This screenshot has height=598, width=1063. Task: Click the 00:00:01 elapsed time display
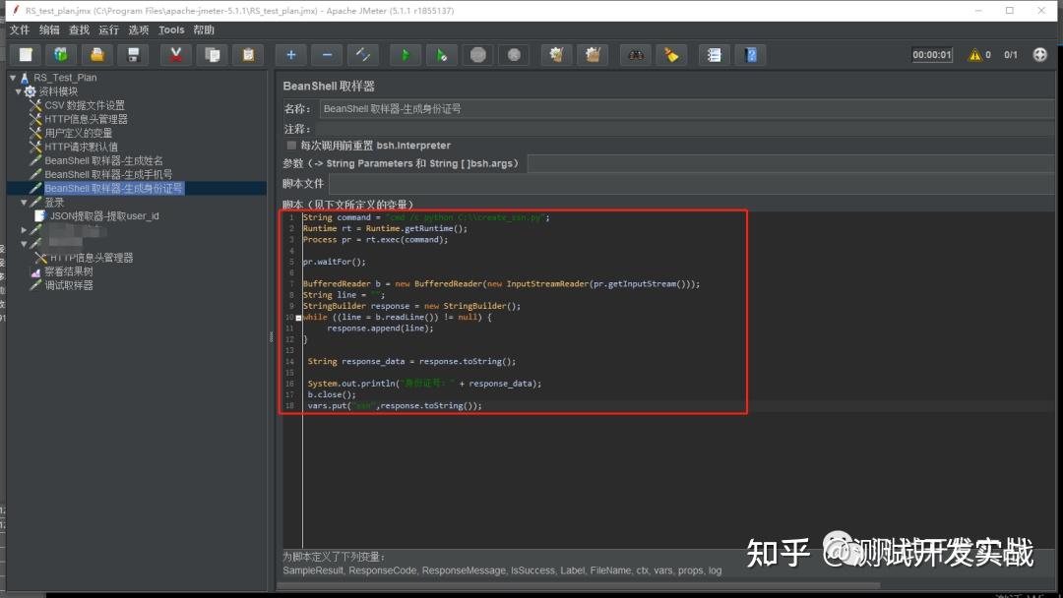(x=931, y=55)
